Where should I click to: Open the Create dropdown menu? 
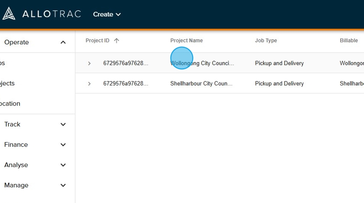[107, 14]
